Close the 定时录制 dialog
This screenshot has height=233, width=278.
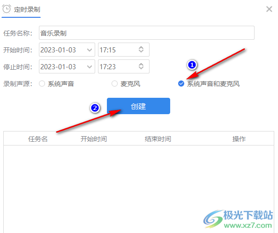(269, 9)
